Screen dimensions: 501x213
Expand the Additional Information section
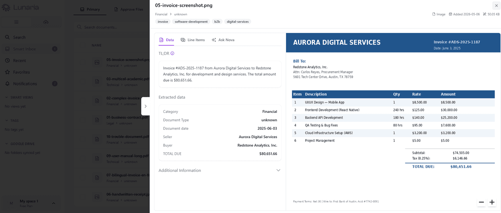tap(220, 170)
